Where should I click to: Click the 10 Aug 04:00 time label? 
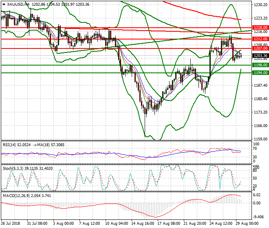coord(117,224)
